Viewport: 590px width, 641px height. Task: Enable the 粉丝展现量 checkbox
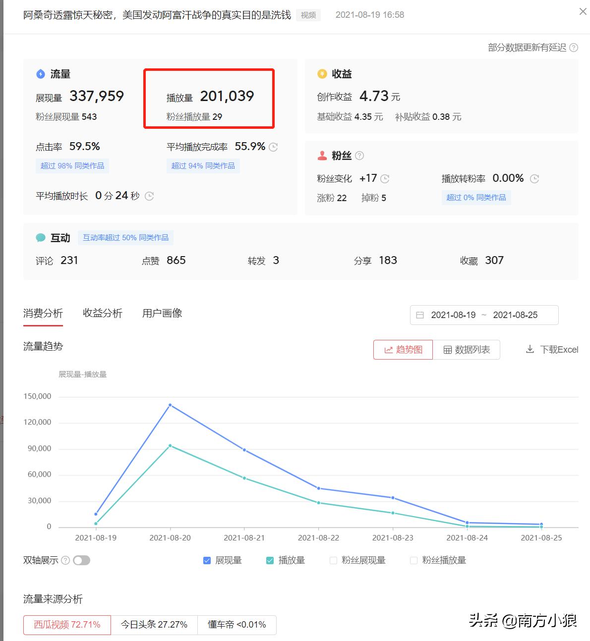[x=333, y=560]
